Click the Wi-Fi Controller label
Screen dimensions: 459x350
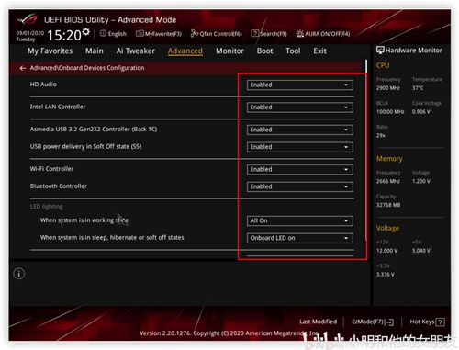pos(51,169)
